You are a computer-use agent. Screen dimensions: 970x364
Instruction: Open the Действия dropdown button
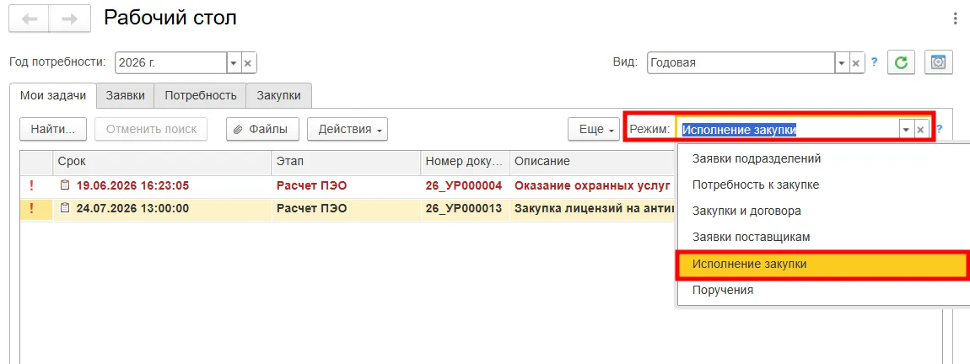click(x=348, y=129)
